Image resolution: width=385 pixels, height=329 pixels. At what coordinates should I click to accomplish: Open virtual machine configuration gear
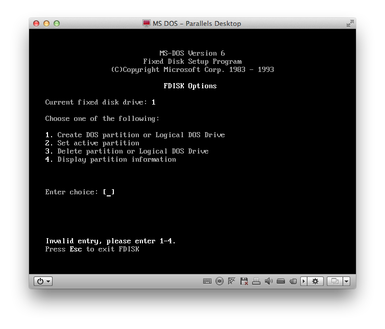tap(315, 281)
